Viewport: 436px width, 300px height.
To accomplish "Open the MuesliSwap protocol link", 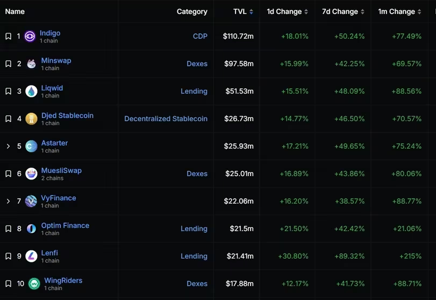I will pyautogui.click(x=61, y=171).
